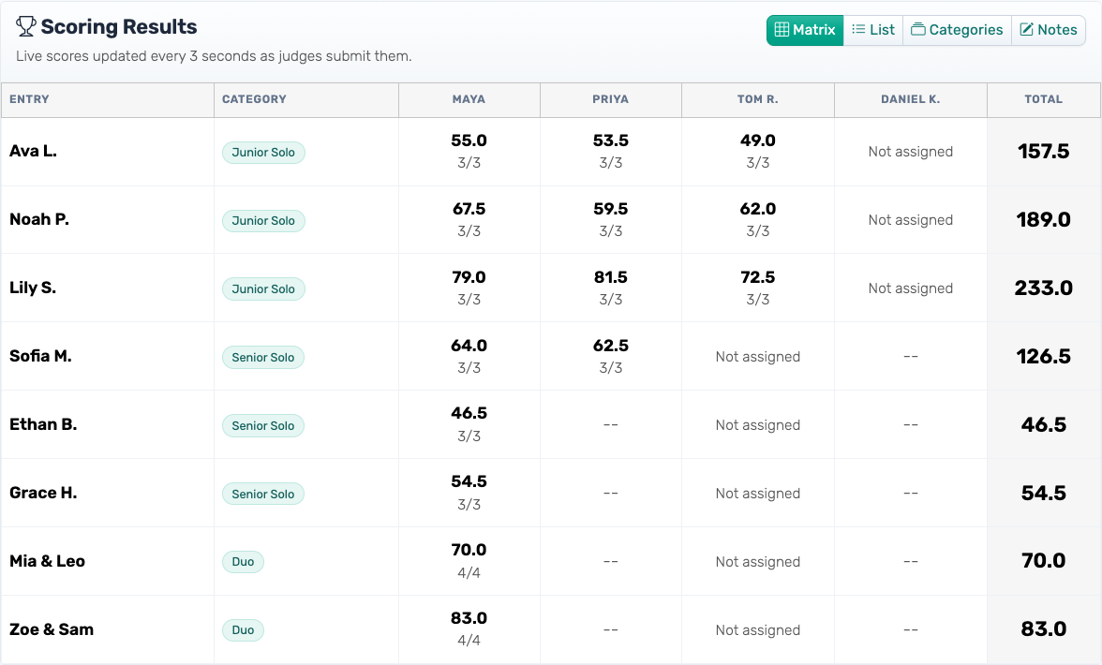
Task: Click Ava L. total 157.5
Action: point(1044,151)
